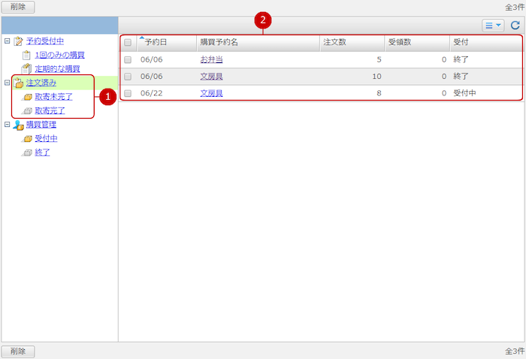Click the 注文済み folder icon
Screen dimensions: 526x359
18,83
